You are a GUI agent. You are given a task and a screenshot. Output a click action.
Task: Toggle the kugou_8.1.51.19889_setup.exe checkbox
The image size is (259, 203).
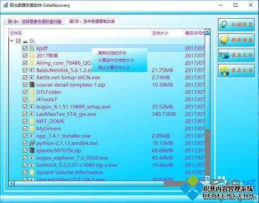(x=25, y=106)
